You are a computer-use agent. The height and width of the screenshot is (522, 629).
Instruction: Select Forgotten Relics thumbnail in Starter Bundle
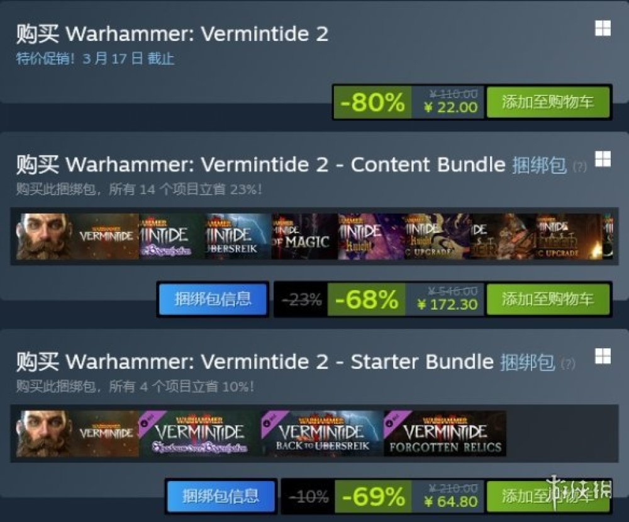(x=445, y=433)
